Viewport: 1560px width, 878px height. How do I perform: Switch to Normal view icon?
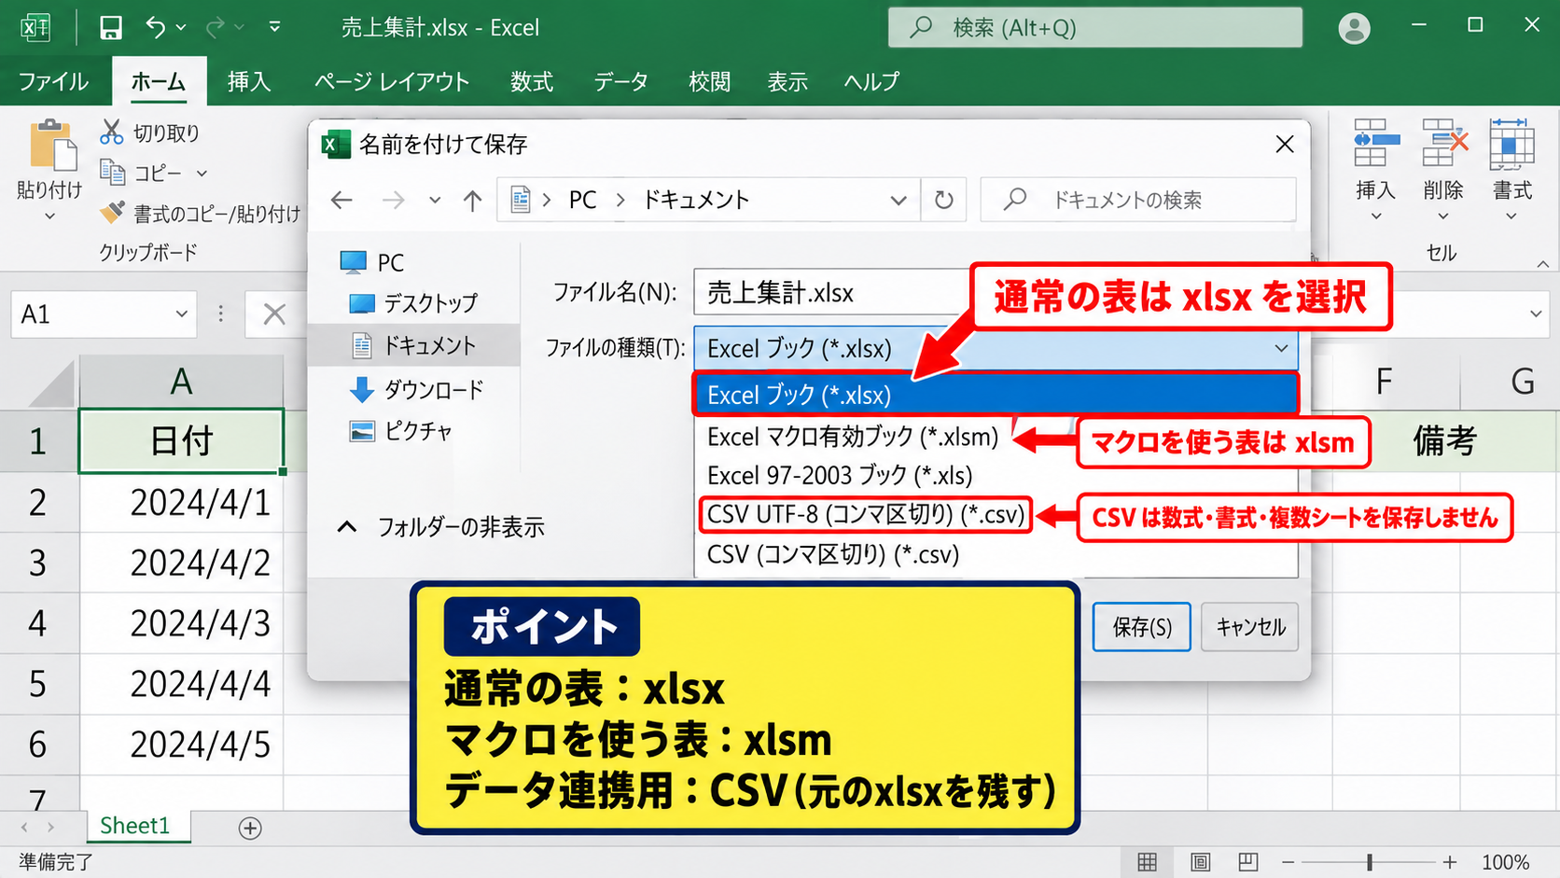[1148, 862]
